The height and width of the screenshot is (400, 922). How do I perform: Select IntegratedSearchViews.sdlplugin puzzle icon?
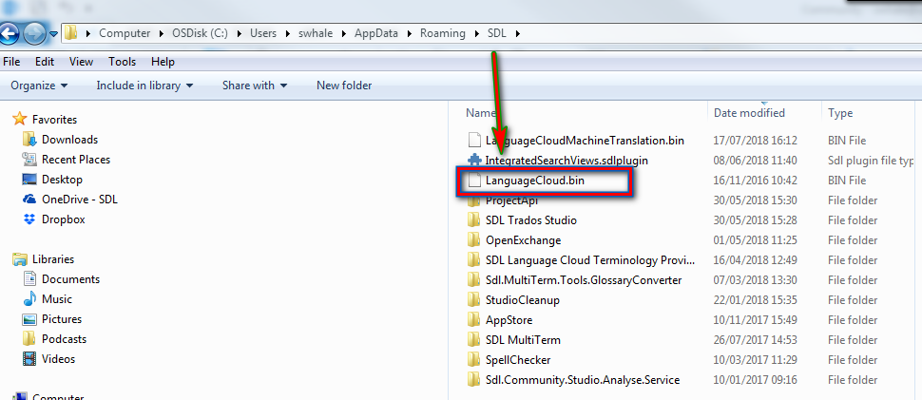474,160
